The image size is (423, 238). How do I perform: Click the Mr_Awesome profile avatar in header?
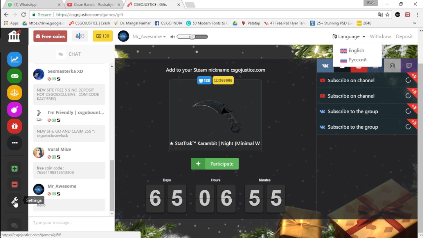[x=123, y=36]
